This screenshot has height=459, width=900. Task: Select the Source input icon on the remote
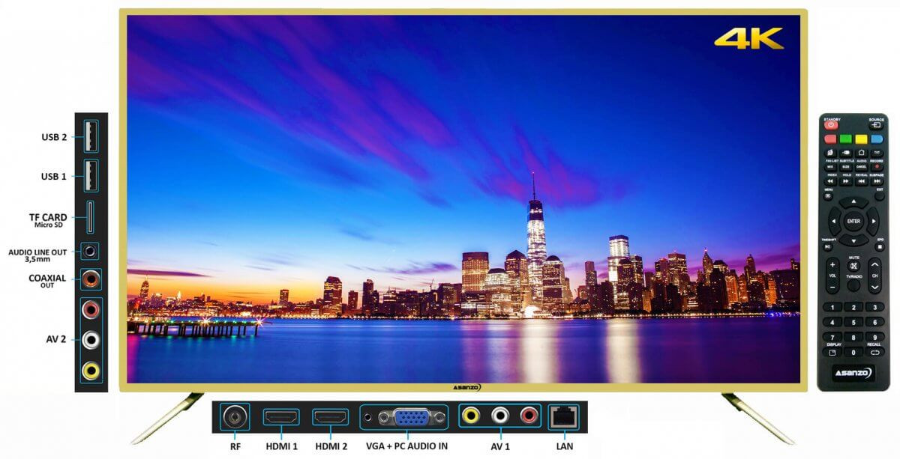coord(877,124)
